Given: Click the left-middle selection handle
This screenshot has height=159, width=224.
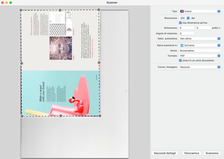Looking at the screenshot, I should pos(22,63).
